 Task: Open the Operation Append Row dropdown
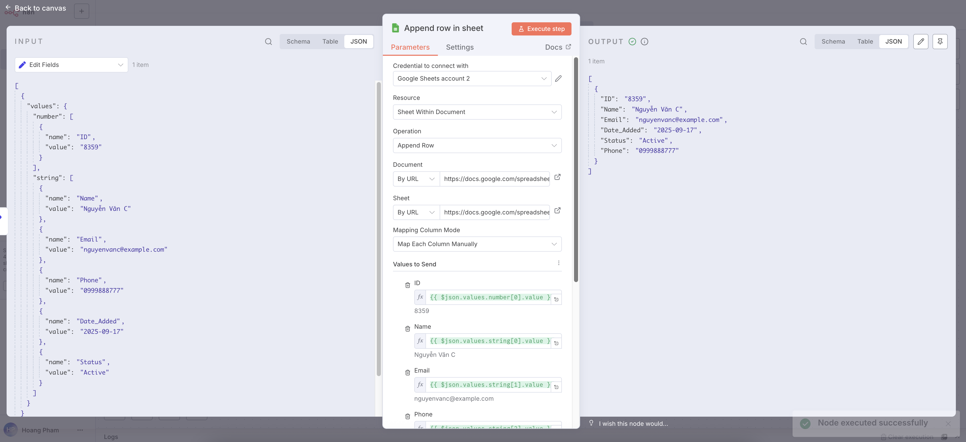[477, 145]
